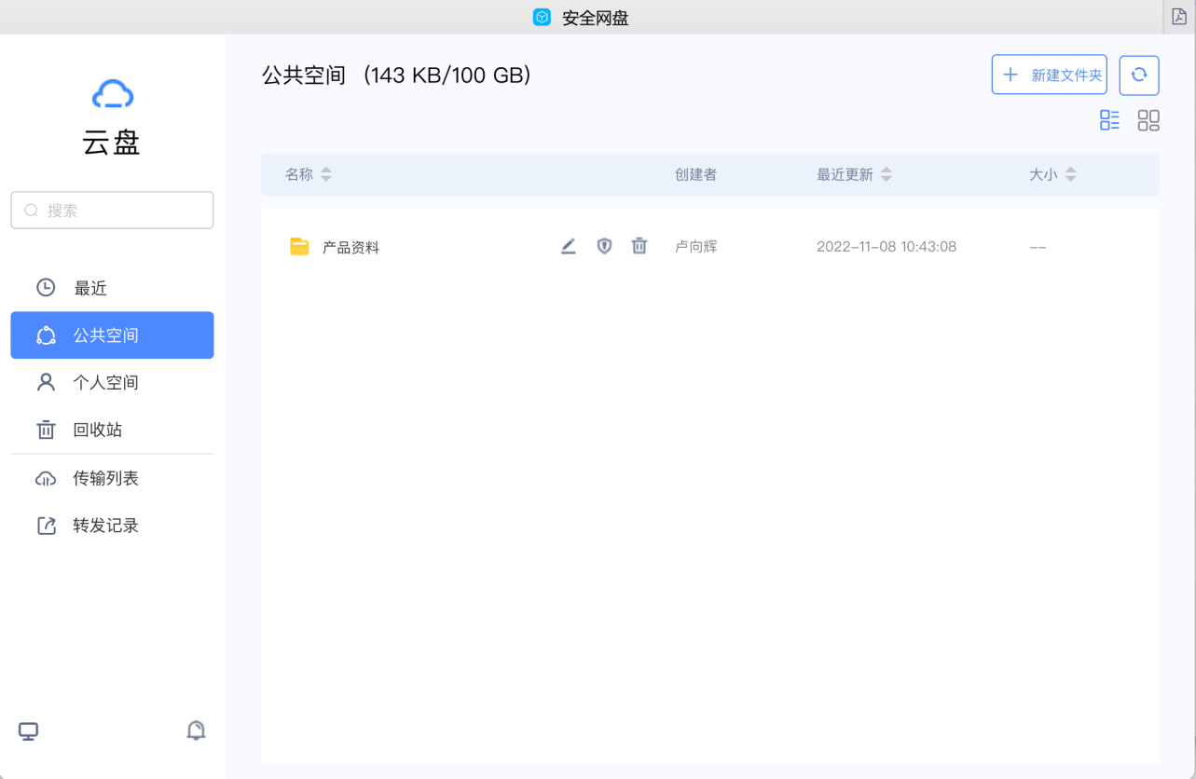The height and width of the screenshot is (779, 1196).
Task: Delete 产品资料 using the trash icon
Action: pos(639,246)
